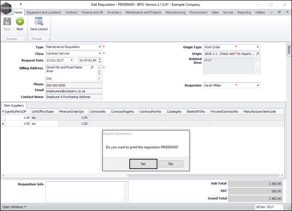Click right arrow of grid scrollbar
The image size is (292, 211).
click(x=282, y=175)
